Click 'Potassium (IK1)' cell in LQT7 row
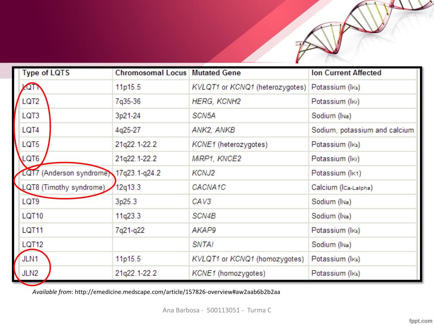Viewport: 434px width, 325px height. click(336, 173)
